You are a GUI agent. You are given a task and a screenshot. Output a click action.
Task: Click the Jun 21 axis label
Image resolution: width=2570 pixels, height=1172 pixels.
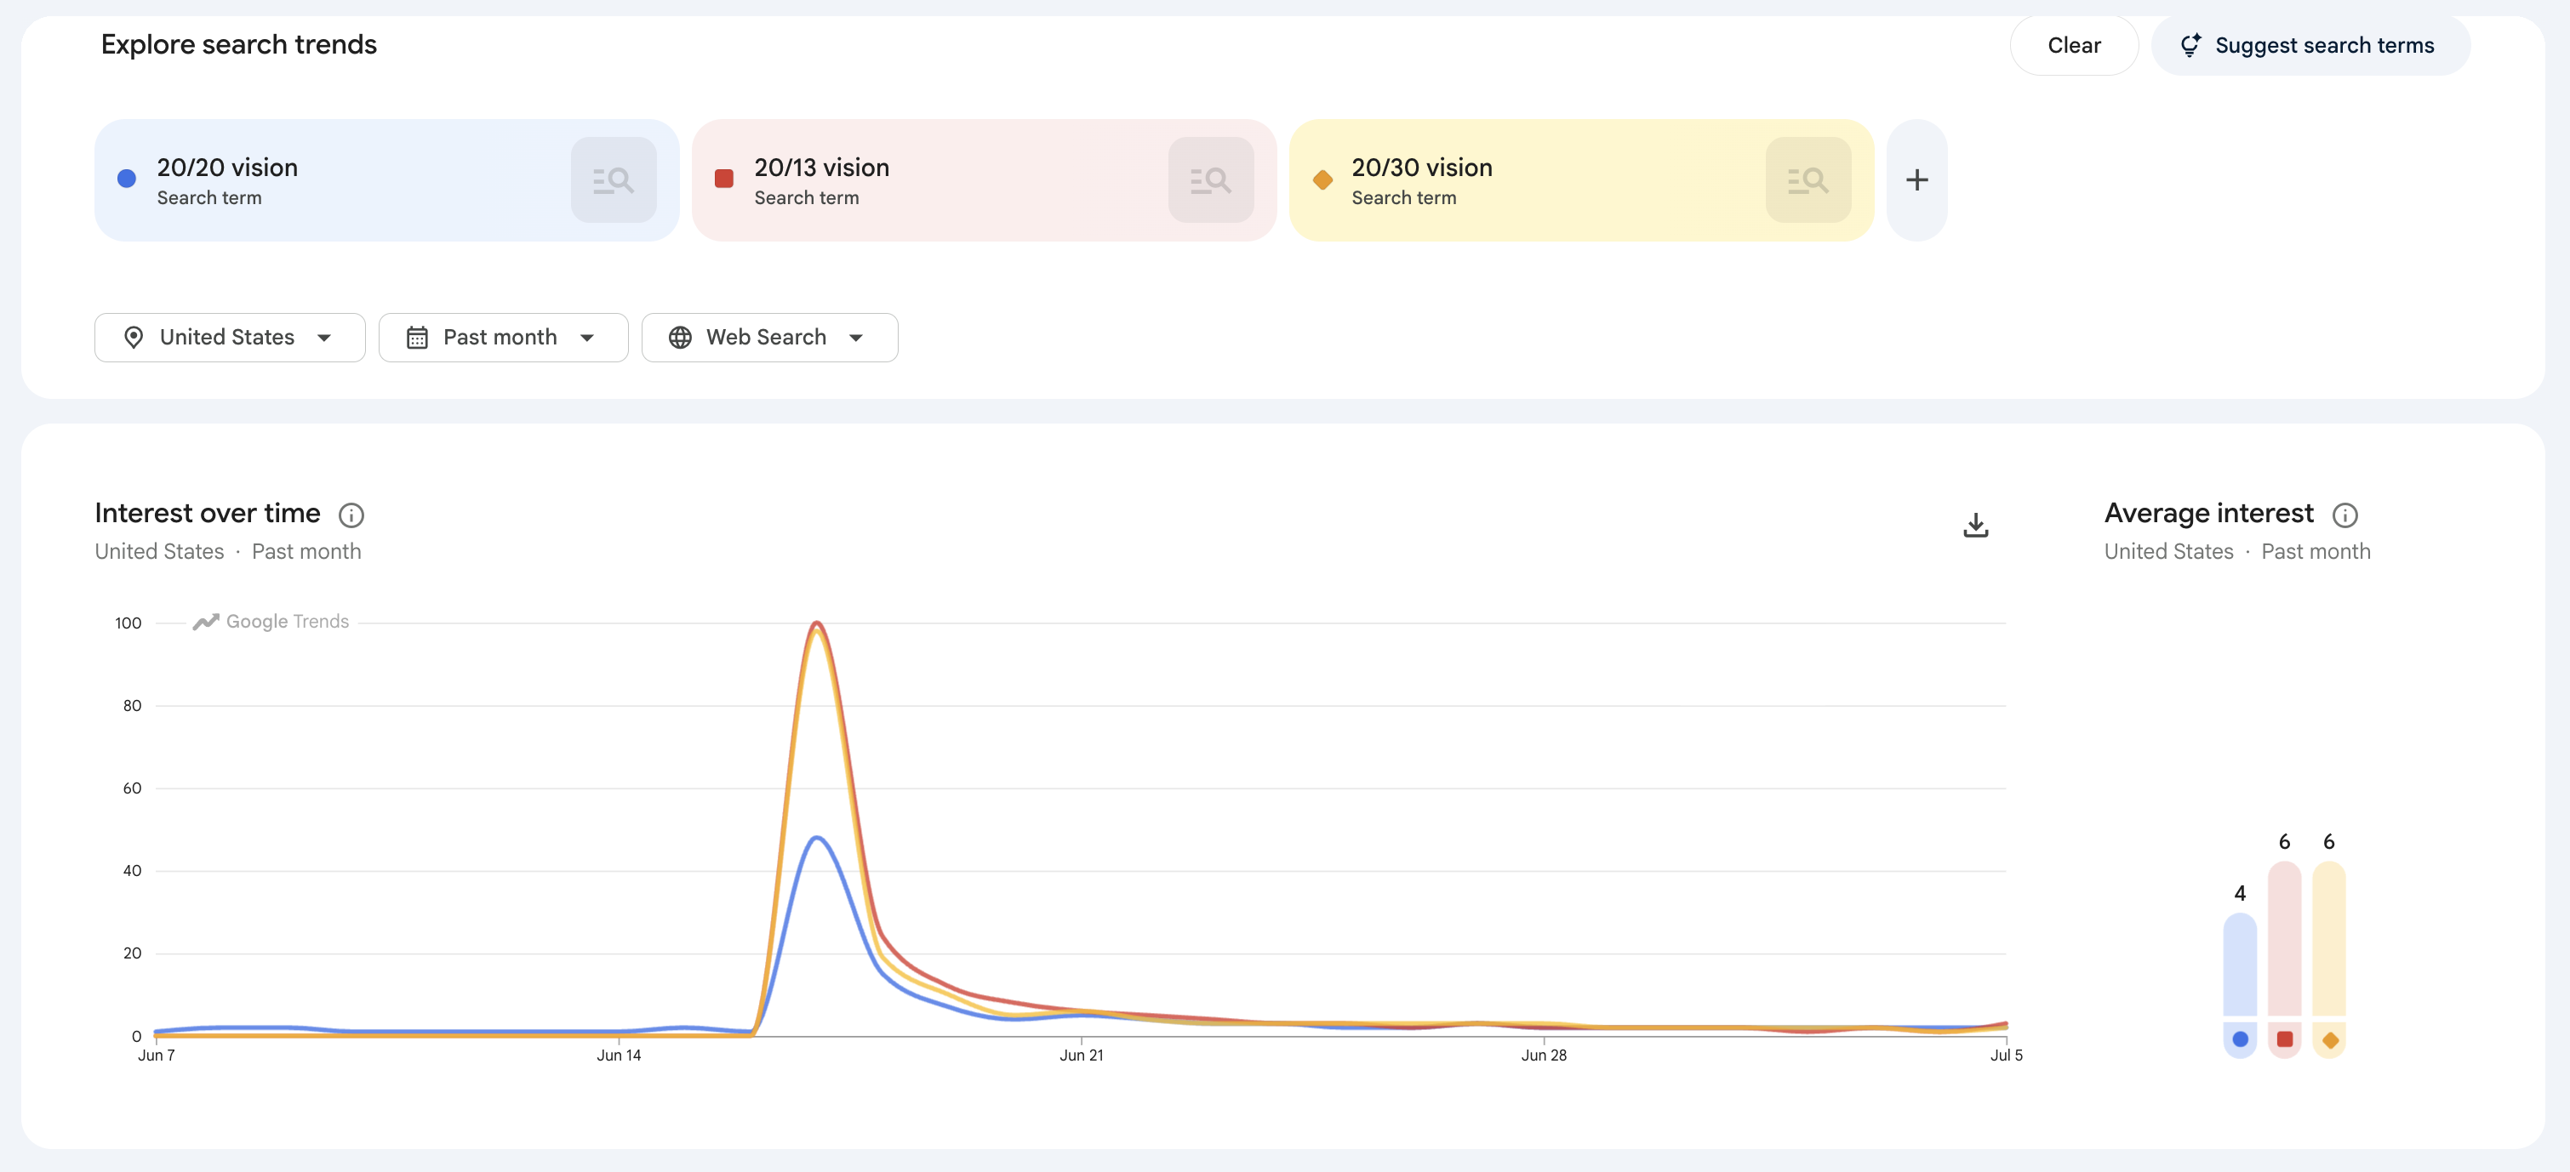(x=1082, y=1055)
